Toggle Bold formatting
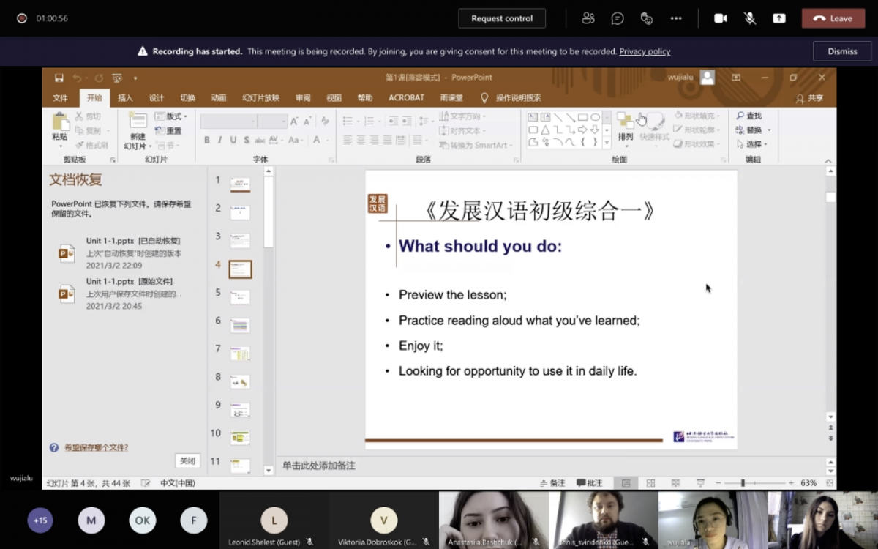 pos(207,140)
